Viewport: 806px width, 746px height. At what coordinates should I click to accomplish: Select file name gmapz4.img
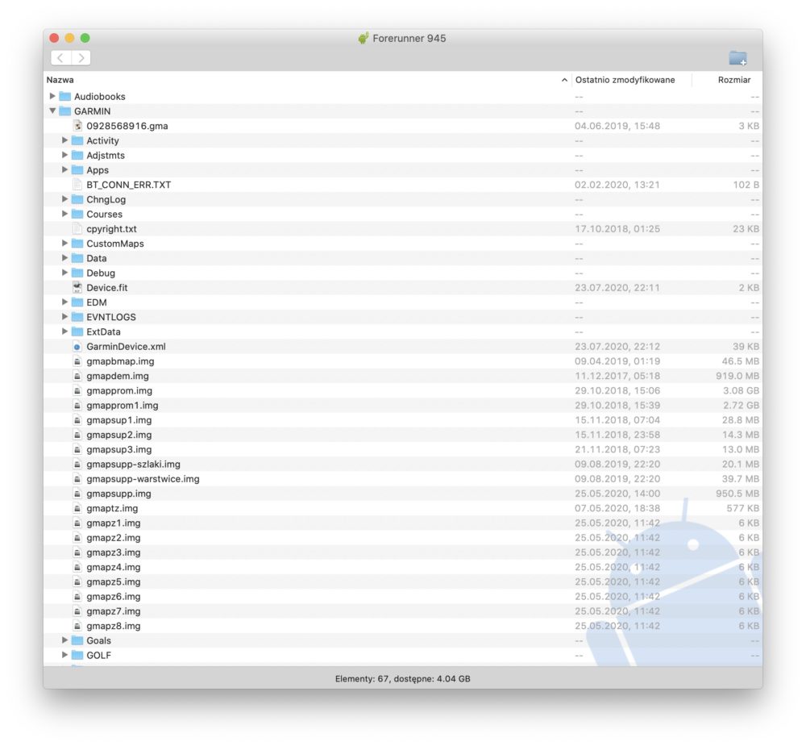114,567
